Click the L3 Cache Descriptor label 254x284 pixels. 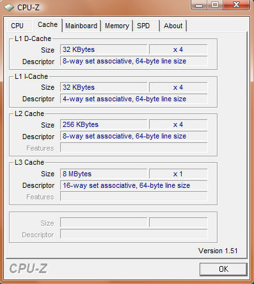(38, 185)
